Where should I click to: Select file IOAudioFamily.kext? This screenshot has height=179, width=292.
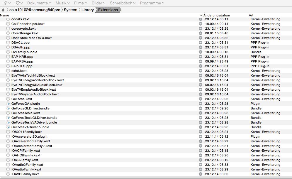tap(26, 169)
